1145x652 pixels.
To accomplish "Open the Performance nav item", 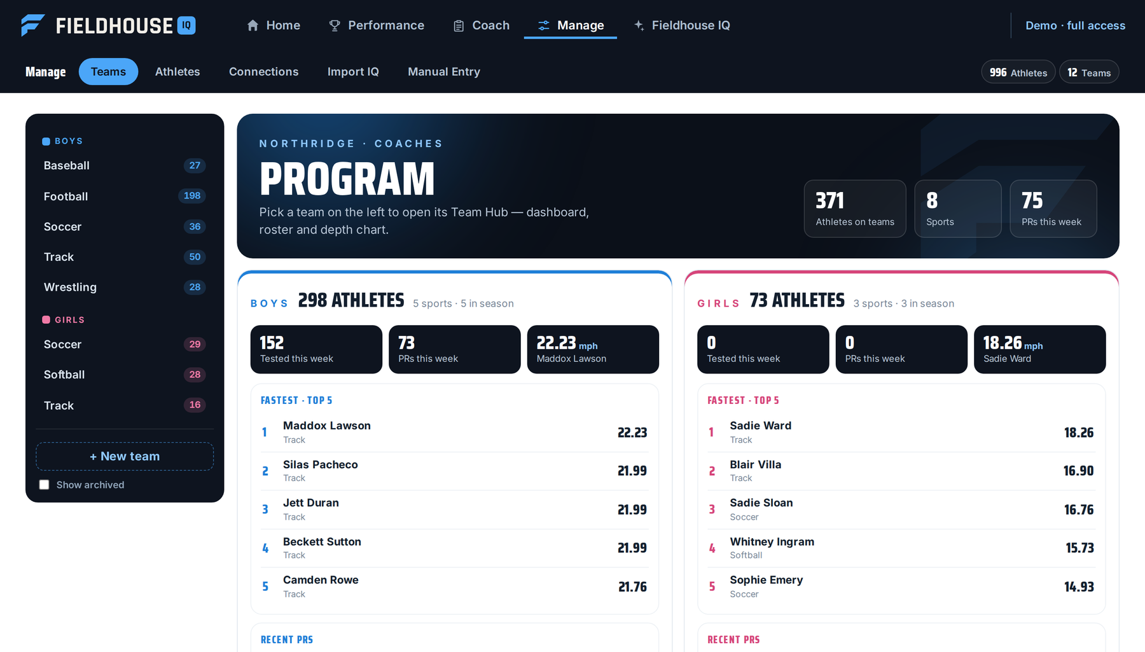I will pos(377,25).
